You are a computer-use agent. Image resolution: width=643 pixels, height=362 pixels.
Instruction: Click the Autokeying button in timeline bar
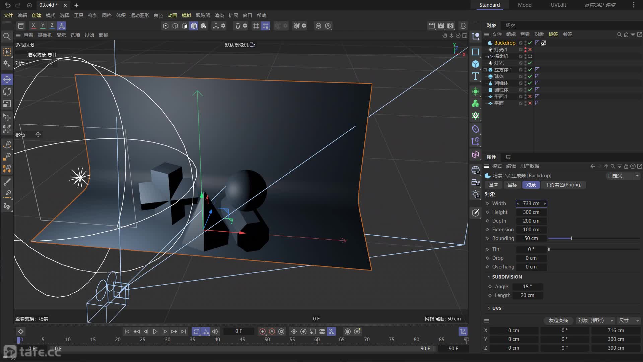coord(272,331)
